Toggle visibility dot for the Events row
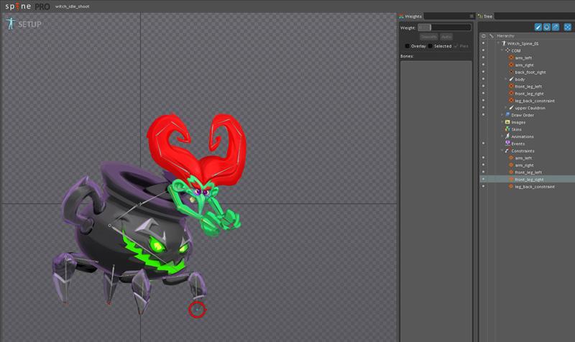The height and width of the screenshot is (342, 575). tap(483, 143)
